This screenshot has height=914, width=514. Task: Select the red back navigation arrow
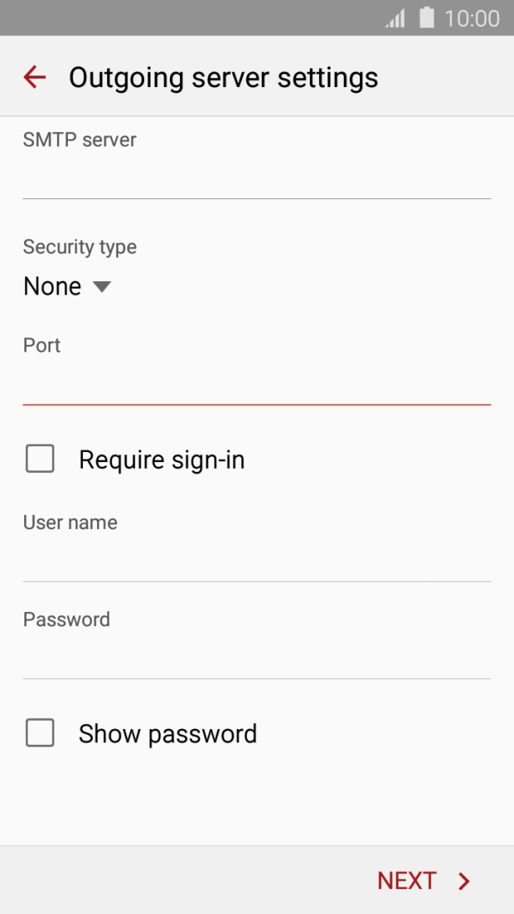[x=33, y=76]
